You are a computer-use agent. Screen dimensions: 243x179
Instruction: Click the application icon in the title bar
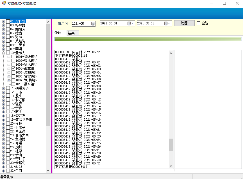pos(4,3)
